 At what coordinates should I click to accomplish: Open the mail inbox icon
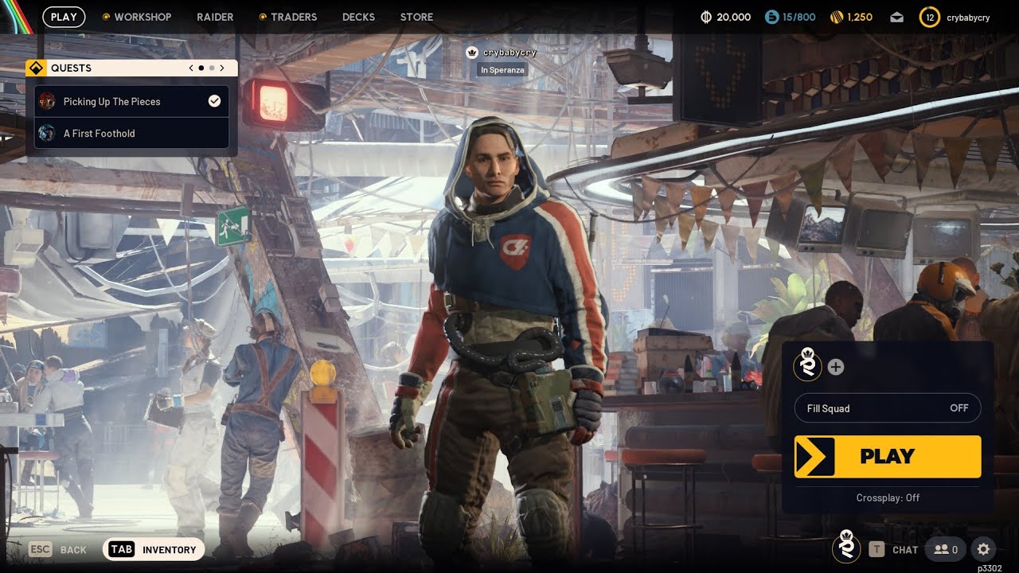coord(897,17)
